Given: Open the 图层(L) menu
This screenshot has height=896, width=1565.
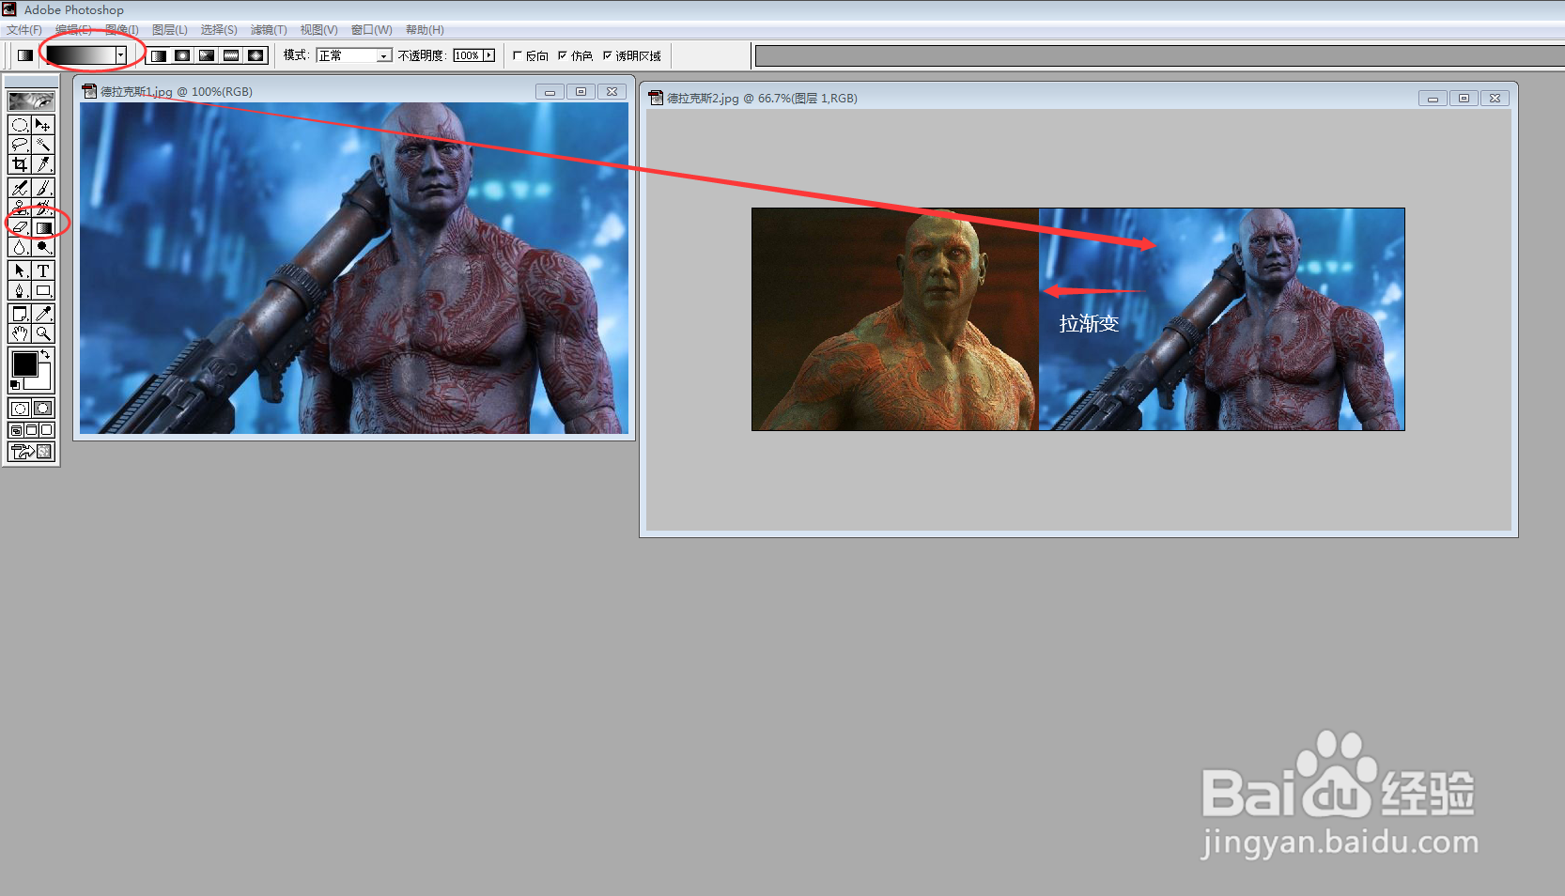Looking at the screenshot, I should pos(170,30).
